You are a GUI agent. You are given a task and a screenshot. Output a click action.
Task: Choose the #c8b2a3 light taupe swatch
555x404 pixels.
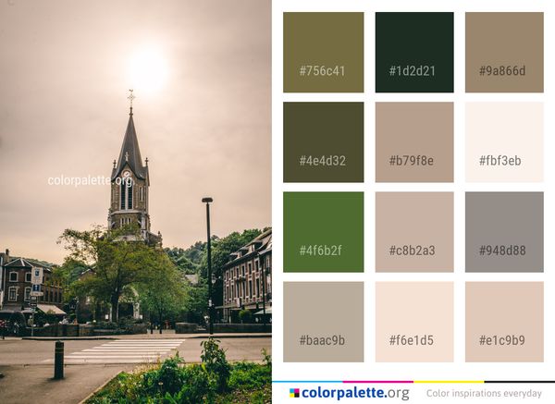click(414, 232)
